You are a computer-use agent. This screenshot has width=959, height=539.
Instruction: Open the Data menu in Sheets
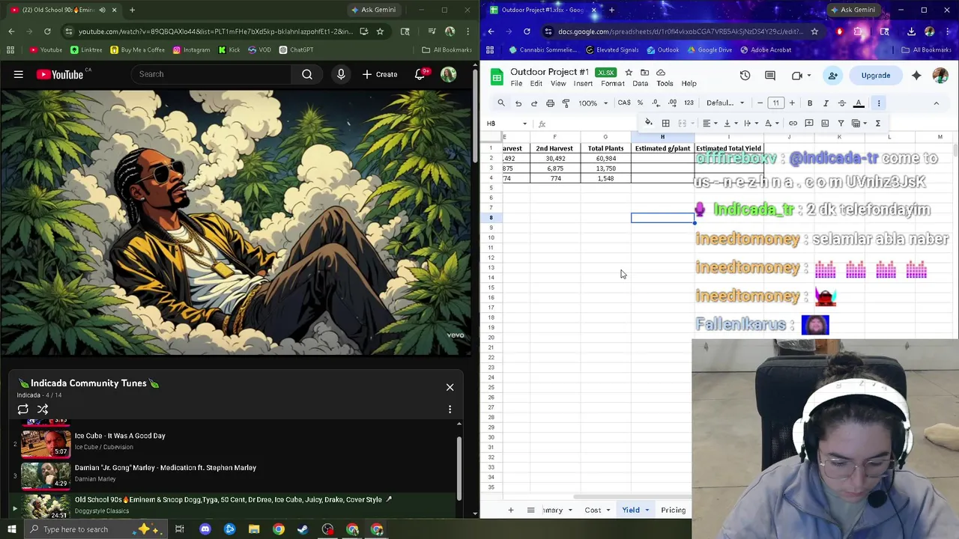point(640,84)
